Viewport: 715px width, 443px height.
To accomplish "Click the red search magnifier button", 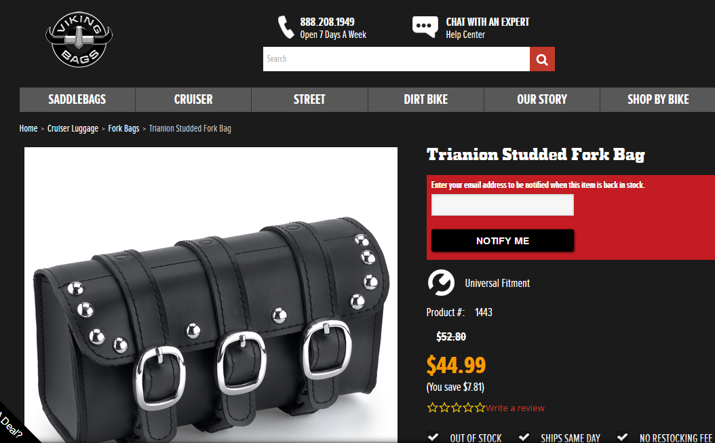I will point(542,59).
